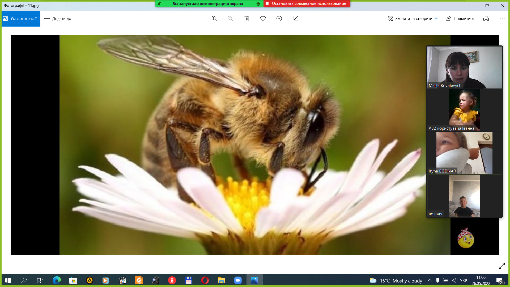Open the Windows Start menu
The height and width of the screenshot is (287, 510).
tap(8, 280)
